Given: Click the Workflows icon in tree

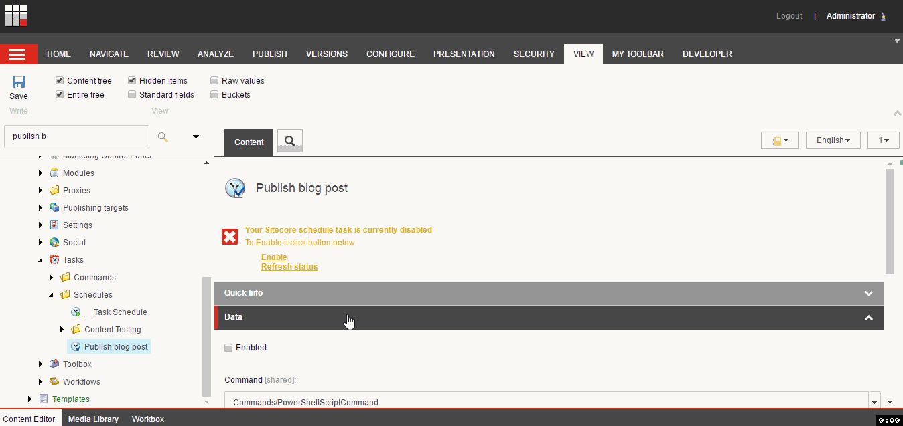Looking at the screenshot, I should pyautogui.click(x=54, y=382).
